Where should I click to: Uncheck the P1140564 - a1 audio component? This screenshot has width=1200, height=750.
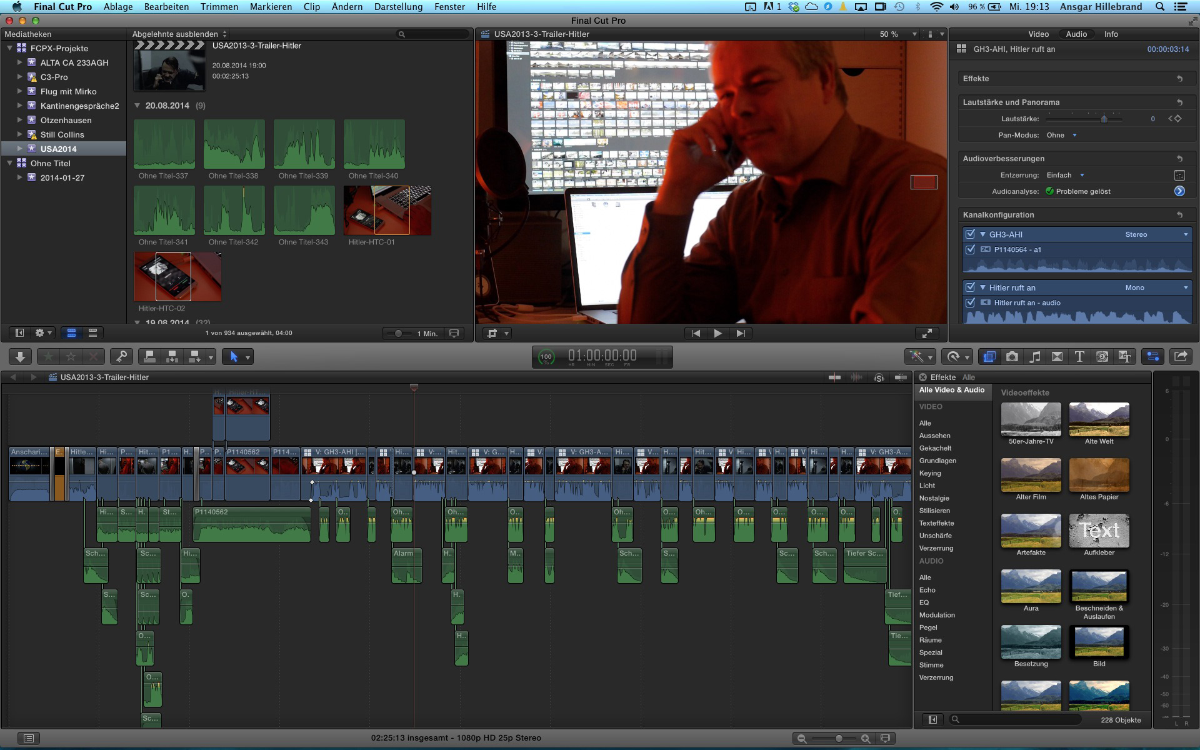(x=970, y=249)
